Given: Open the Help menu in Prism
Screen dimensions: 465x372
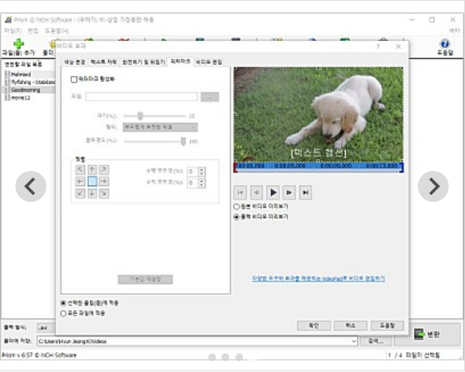Looking at the screenshot, I should 56,30.
